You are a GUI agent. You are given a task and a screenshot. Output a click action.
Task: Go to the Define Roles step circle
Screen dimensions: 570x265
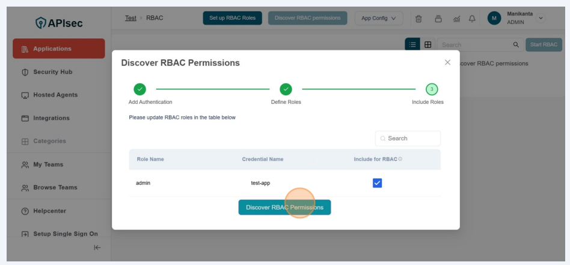(x=286, y=89)
